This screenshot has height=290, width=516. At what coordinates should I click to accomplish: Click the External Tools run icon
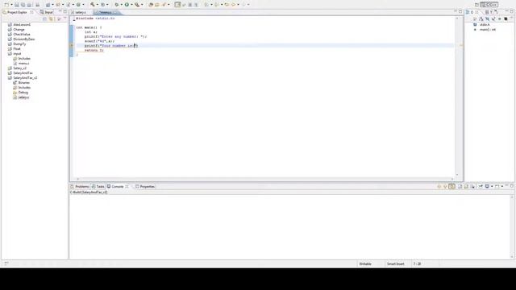[137, 5]
